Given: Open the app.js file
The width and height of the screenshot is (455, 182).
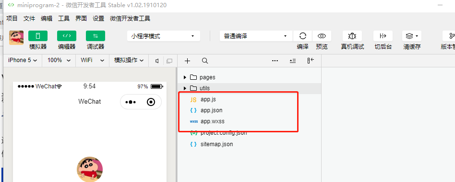Looking at the screenshot, I should [249, 99].
